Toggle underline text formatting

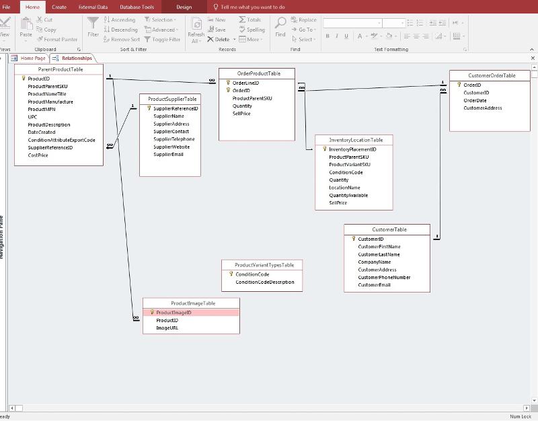point(346,36)
